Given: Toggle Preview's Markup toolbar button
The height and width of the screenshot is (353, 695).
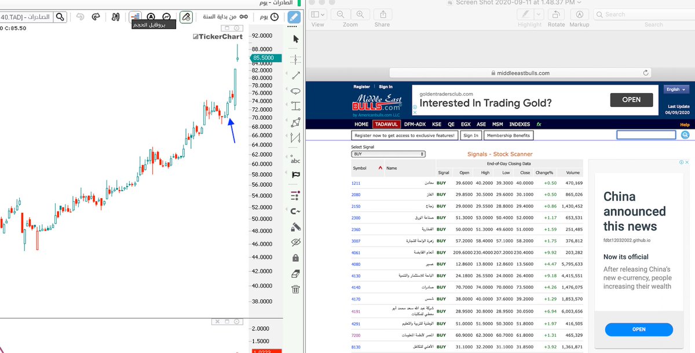Looking at the screenshot, I should point(579,14).
